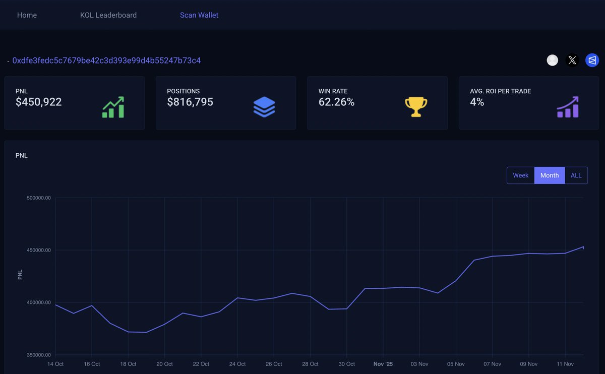Click the blue DeBank circular icon

pos(592,60)
